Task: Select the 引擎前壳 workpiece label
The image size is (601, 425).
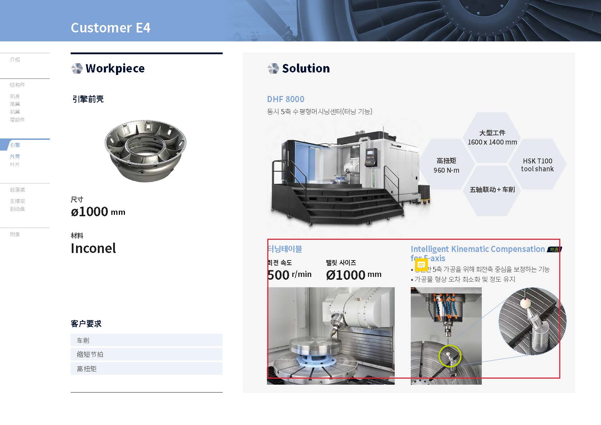Action: click(x=88, y=99)
